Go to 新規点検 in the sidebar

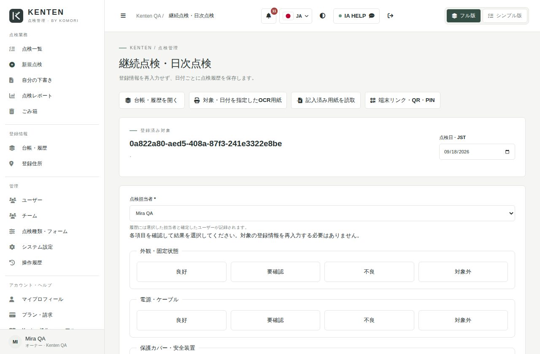coord(52,64)
